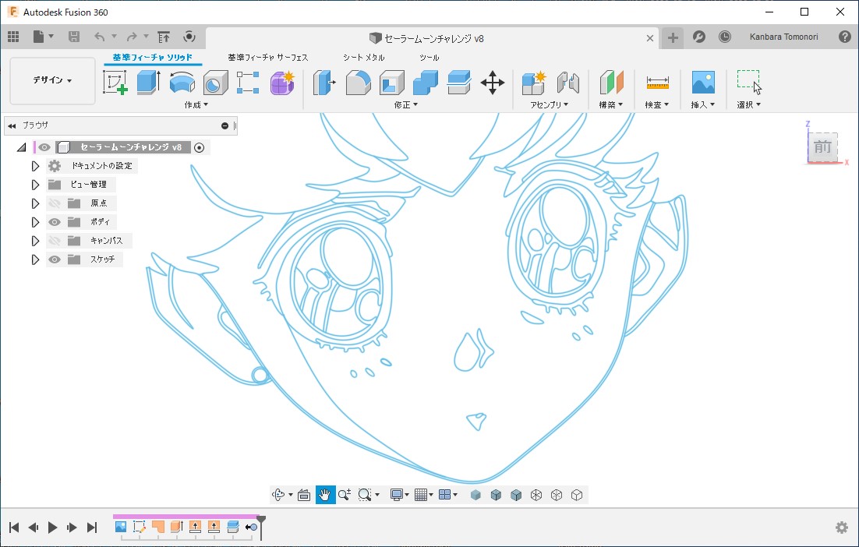Image resolution: width=859 pixels, height=547 pixels.
Task: Open the 修正 dropdown menu
Action: 406,104
